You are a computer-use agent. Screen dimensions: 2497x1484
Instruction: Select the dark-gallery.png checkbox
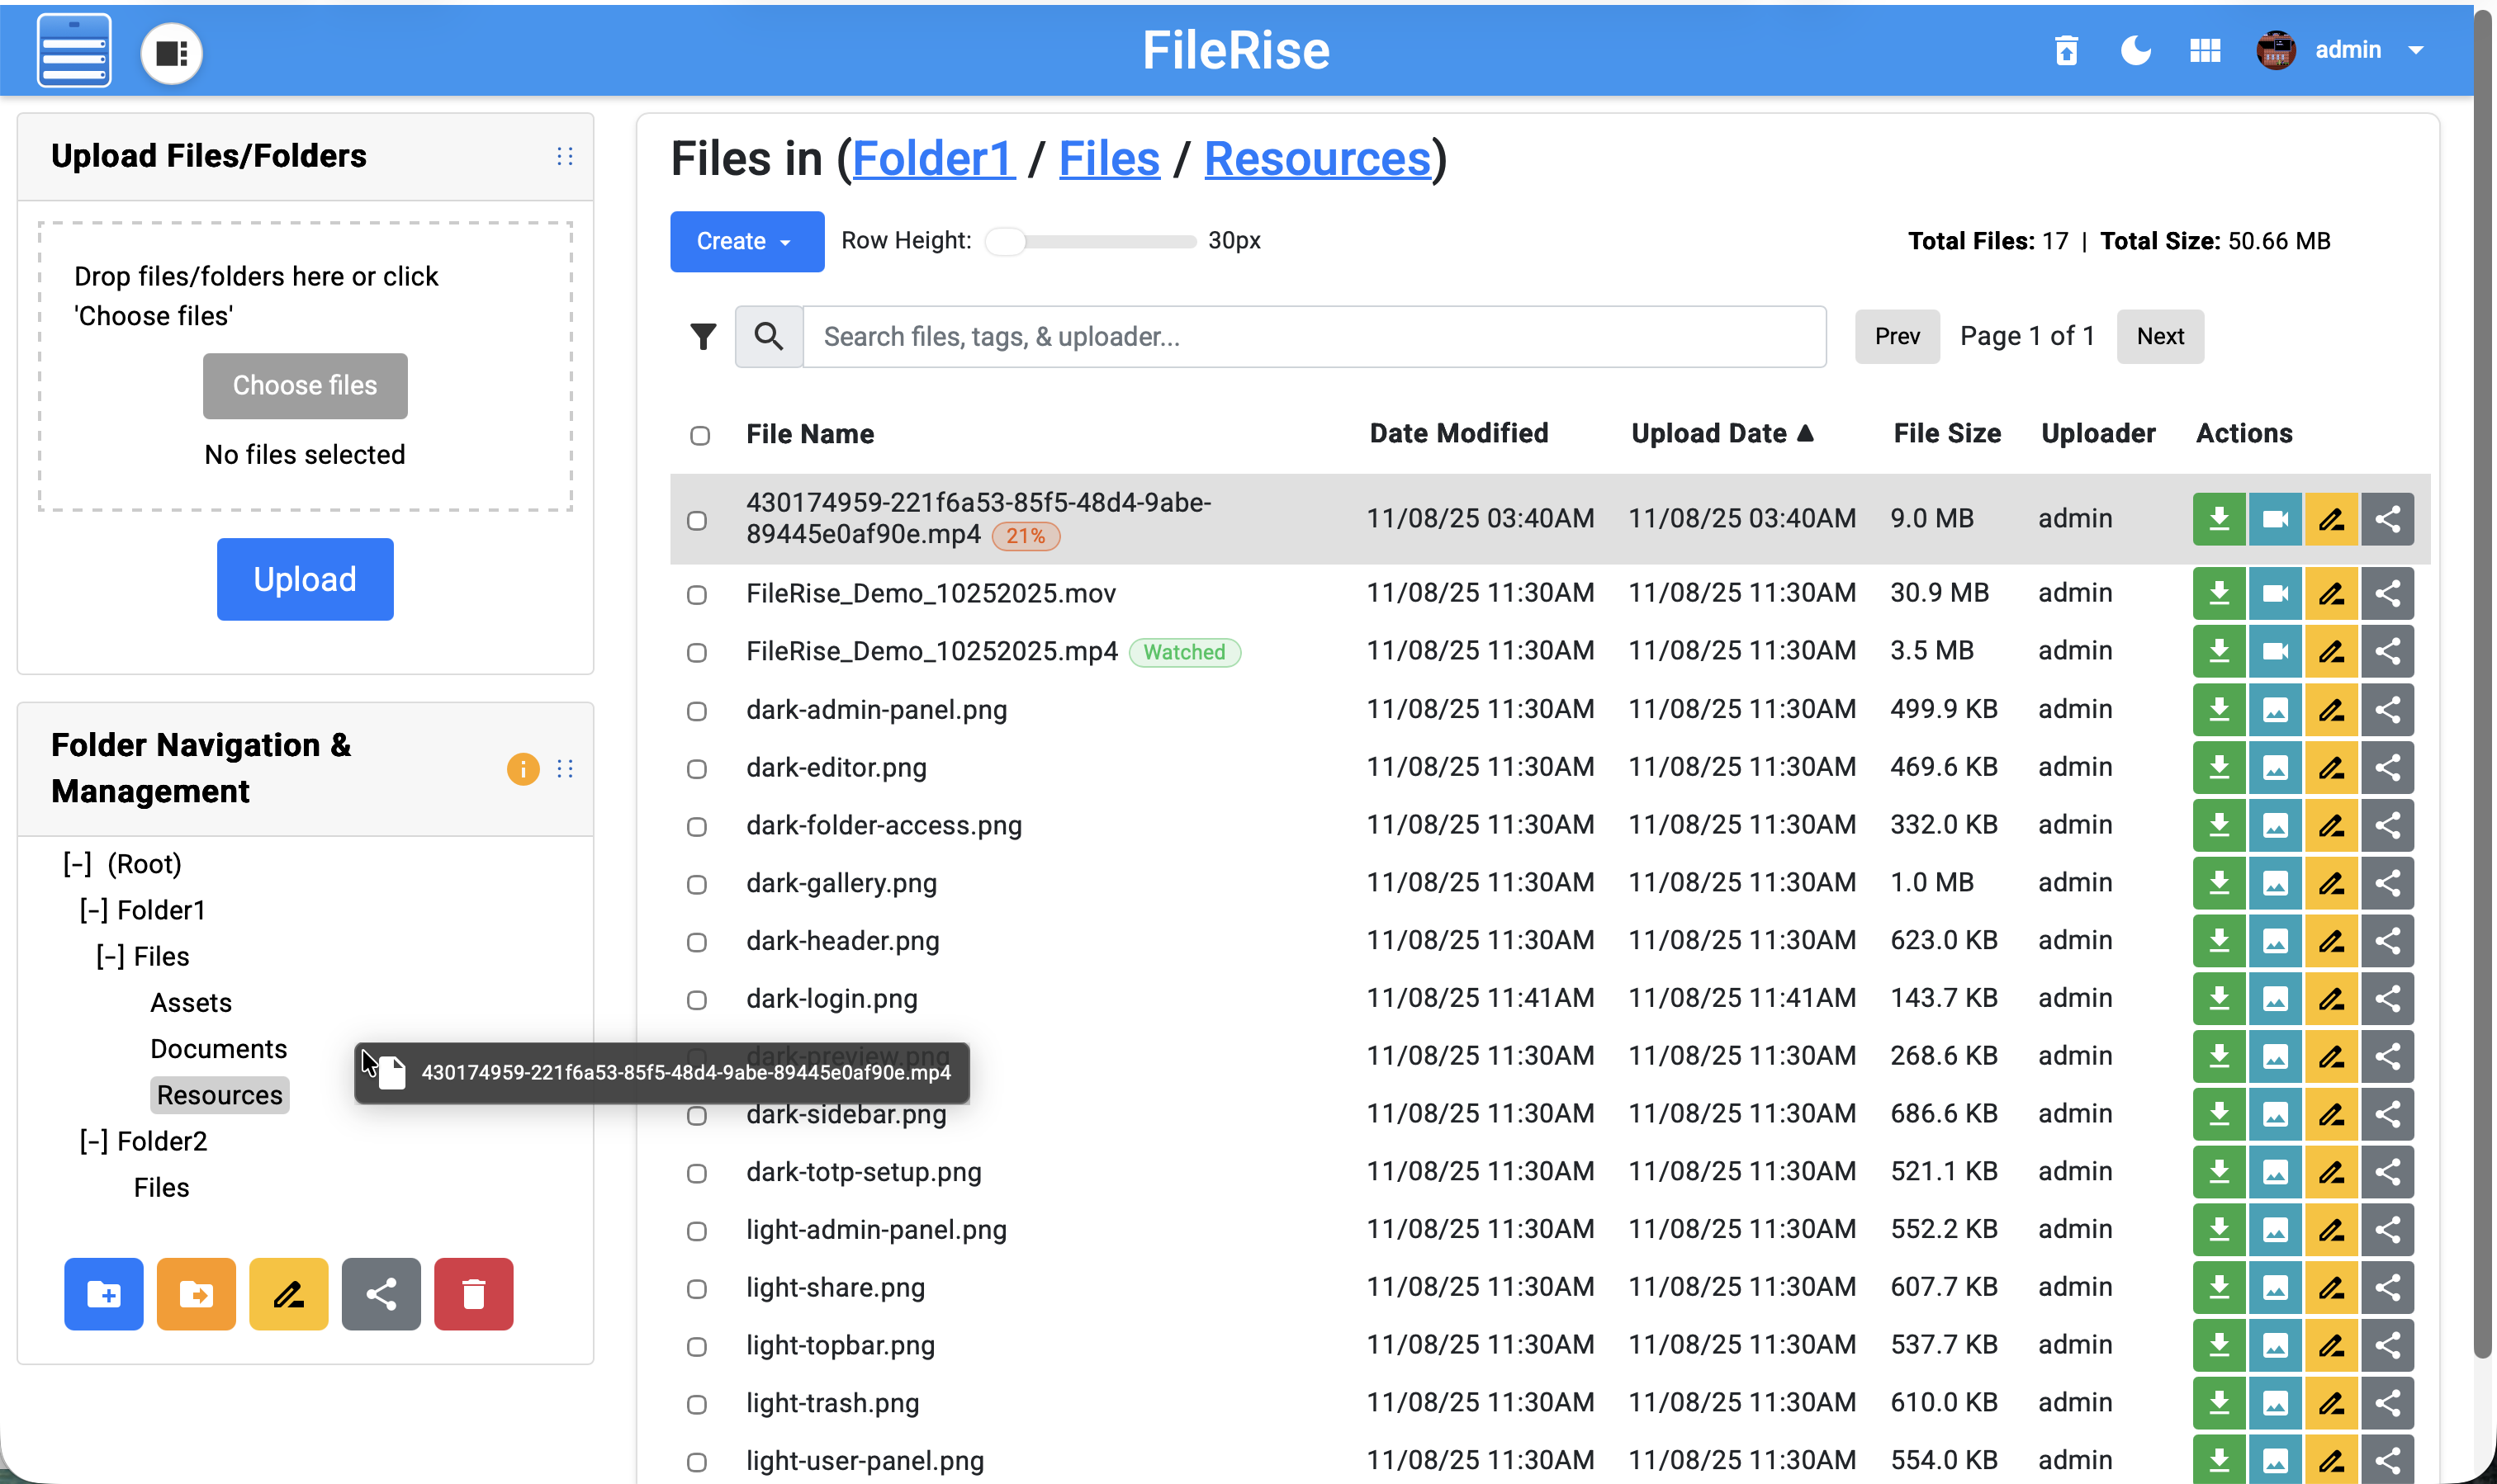(x=696, y=884)
